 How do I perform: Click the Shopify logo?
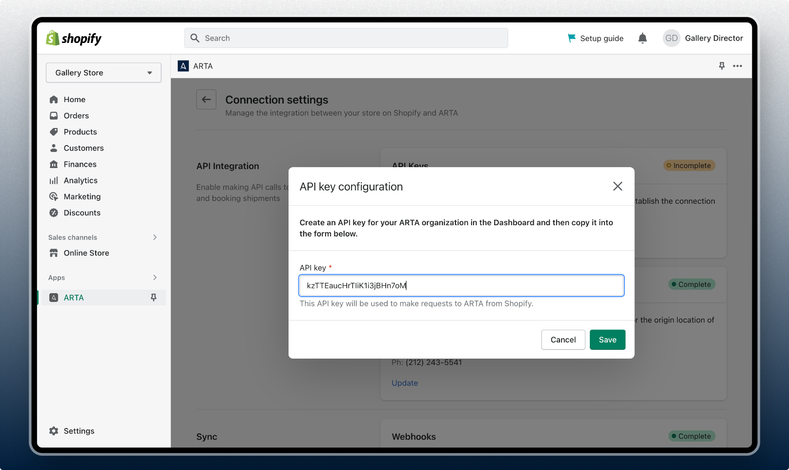click(73, 38)
